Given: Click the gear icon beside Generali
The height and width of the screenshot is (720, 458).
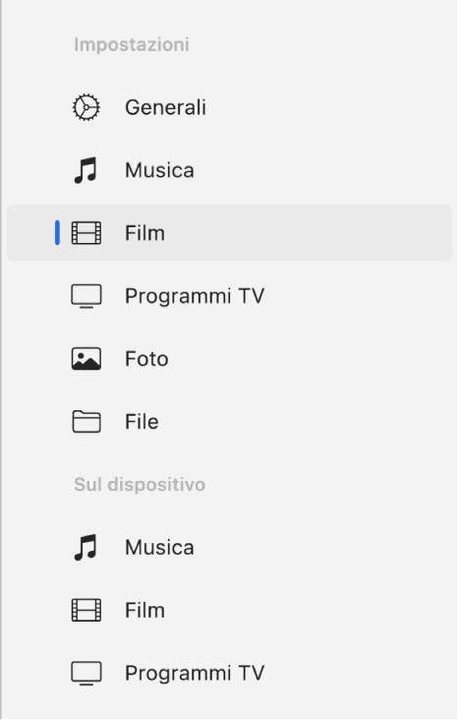Looking at the screenshot, I should click(86, 107).
